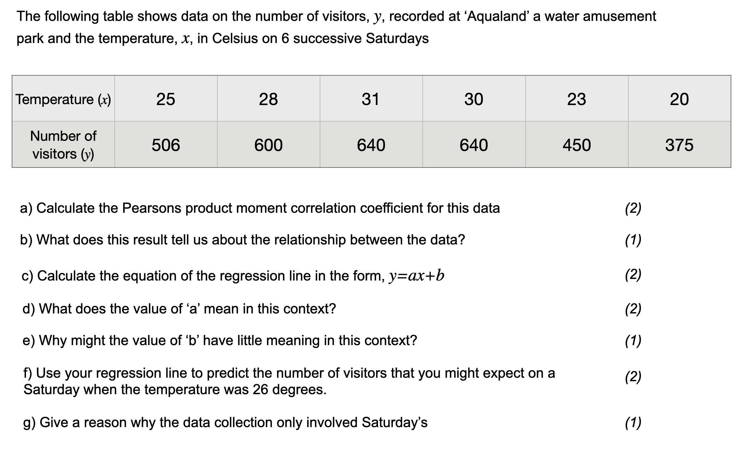Viewport: 737px width, 461px height.
Task: Select the visitors cell containing 506
Action: click(166, 145)
